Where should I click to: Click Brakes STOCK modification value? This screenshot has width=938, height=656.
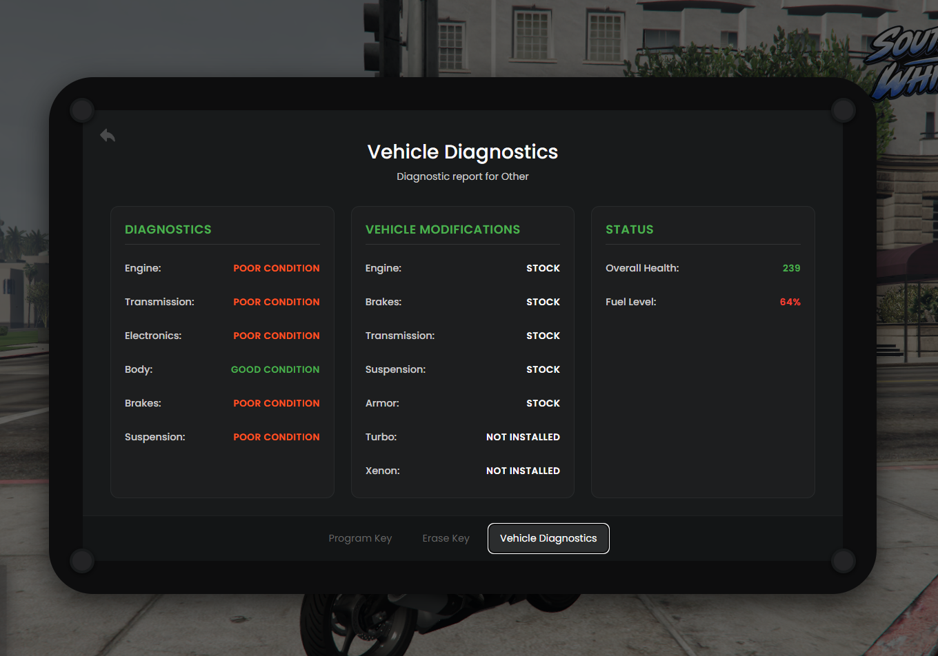543,302
